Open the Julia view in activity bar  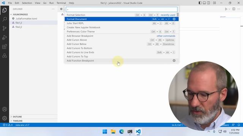click(x=5, y=56)
